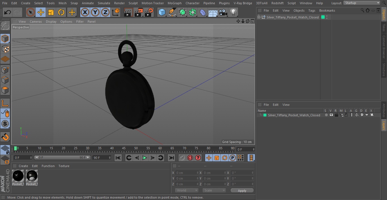Switch to Texture mode
The width and height of the screenshot is (387, 200).
coord(5,49)
